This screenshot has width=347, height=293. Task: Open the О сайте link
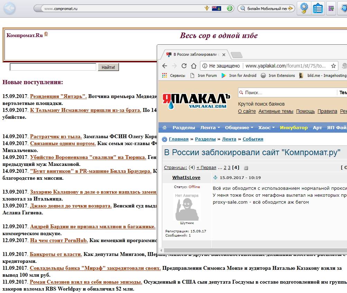pyautogui.click(x=247, y=111)
